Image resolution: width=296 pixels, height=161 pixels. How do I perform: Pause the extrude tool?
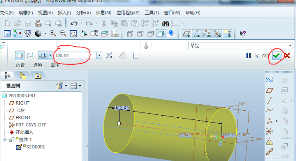point(249,55)
